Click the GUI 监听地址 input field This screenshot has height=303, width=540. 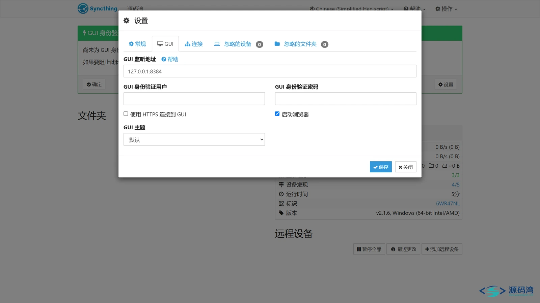(x=270, y=71)
